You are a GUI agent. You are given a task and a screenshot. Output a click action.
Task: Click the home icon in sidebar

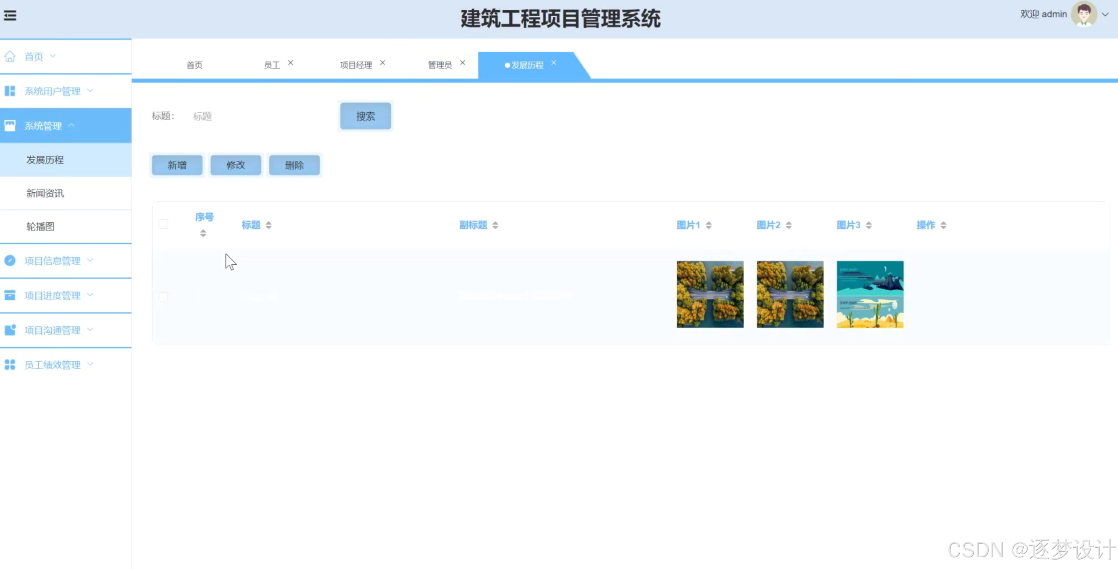(9, 56)
